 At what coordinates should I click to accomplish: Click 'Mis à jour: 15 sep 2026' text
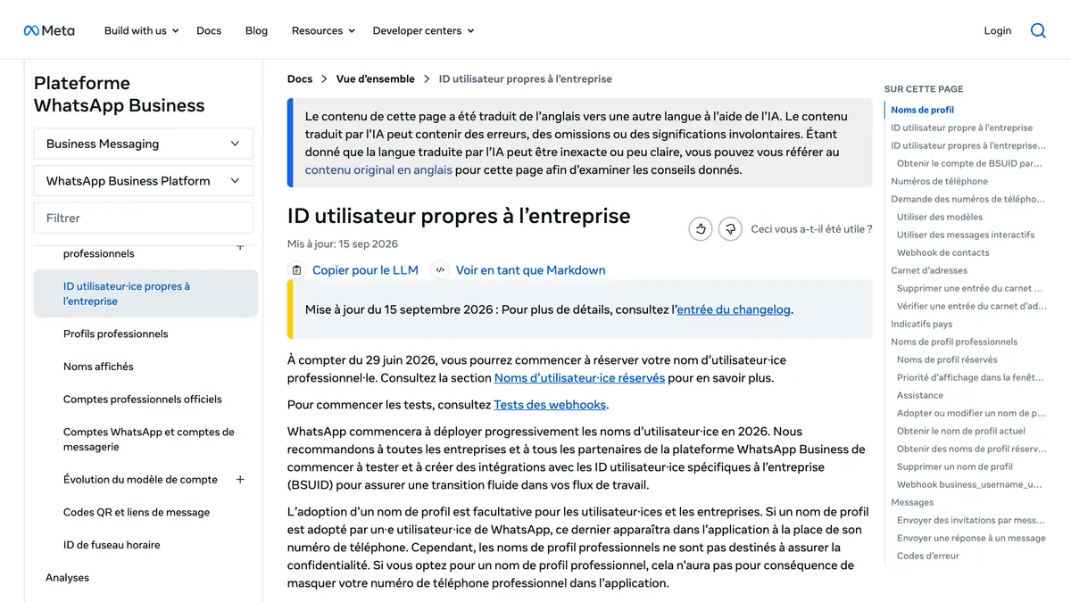tap(343, 243)
